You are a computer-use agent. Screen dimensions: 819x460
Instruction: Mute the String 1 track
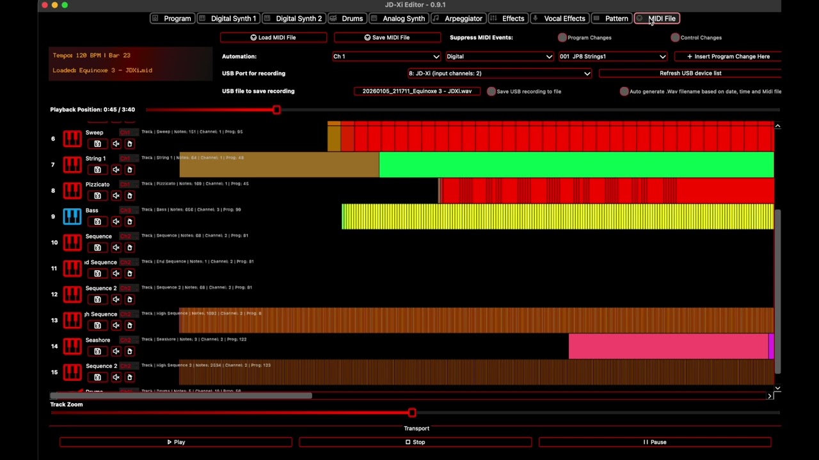(116, 169)
